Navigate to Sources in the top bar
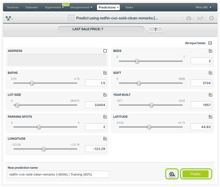 (13, 7)
